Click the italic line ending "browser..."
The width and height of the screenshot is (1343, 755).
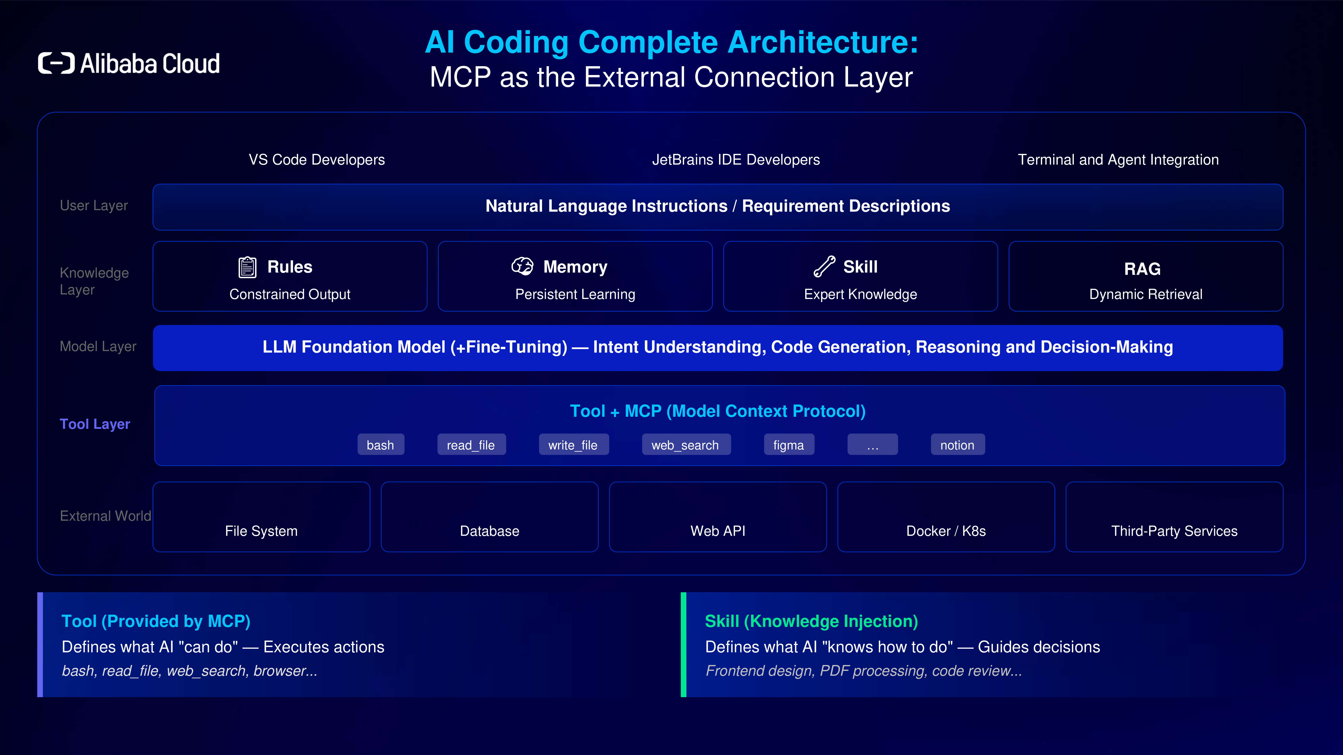[190, 671]
